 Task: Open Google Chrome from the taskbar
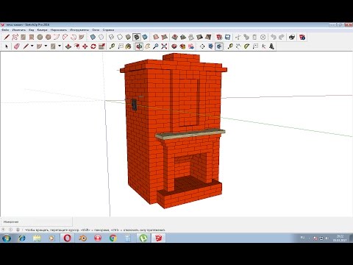pyautogui.click(x=113, y=238)
